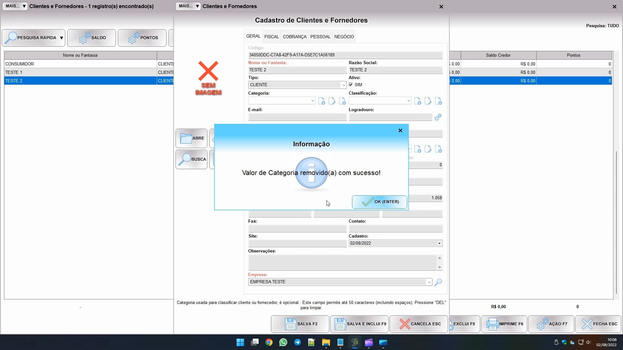This screenshot has width=623, height=350.
Task: Click the remove Classificação icon
Action: tap(438, 101)
